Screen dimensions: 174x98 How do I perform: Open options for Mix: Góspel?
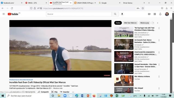159,88
